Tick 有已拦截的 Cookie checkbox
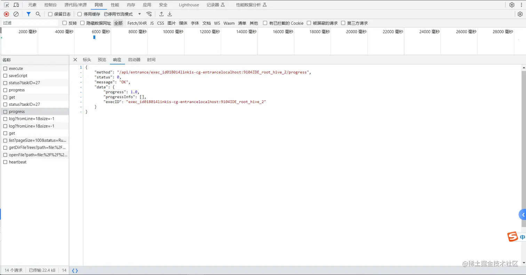The width and height of the screenshot is (526, 275). tap(265, 23)
